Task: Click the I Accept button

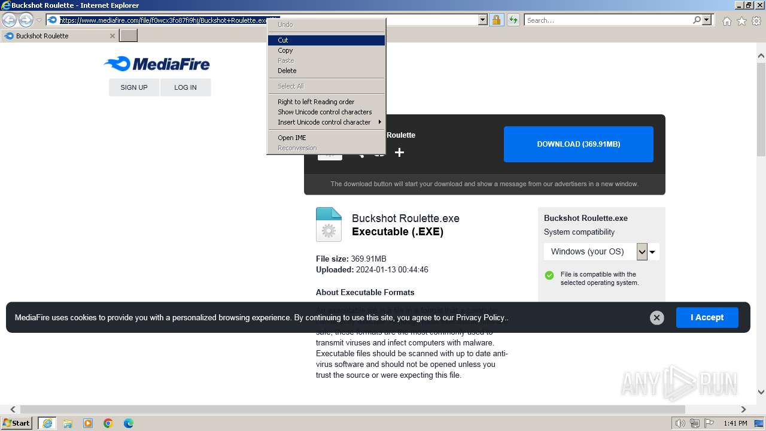Action: click(707, 317)
